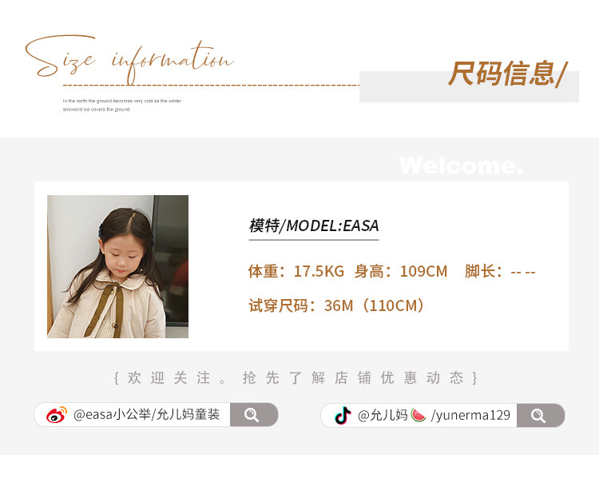
Task: Click the Welcome. watermark text
Action: [x=461, y=166]
